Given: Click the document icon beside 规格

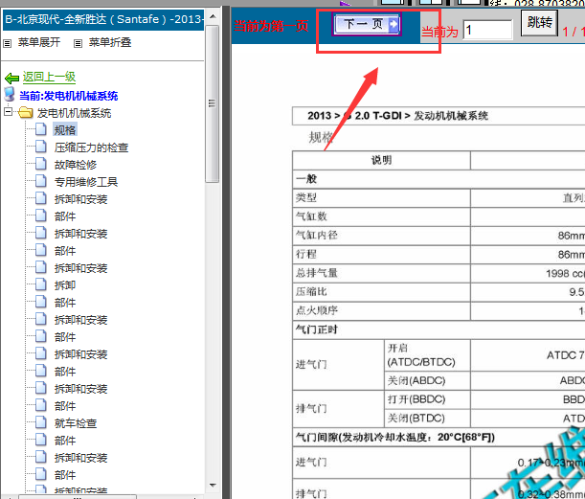Looking at the screenshot, I should point(41,129).
